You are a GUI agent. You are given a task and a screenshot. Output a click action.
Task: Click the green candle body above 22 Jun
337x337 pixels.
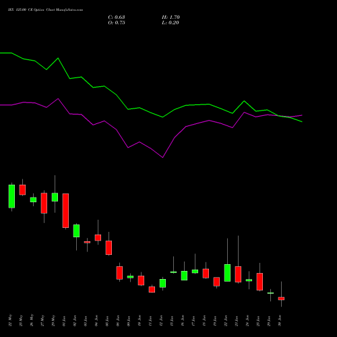[227, 273]
